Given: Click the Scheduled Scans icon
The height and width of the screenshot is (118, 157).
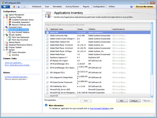Looking at the screenshot, I should tap(7, 27).
